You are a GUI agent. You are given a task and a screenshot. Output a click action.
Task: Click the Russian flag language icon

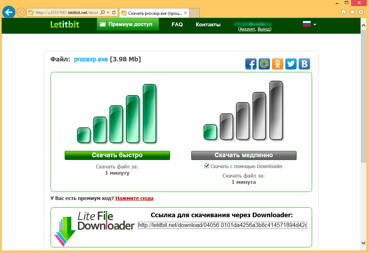pos(307,24)
